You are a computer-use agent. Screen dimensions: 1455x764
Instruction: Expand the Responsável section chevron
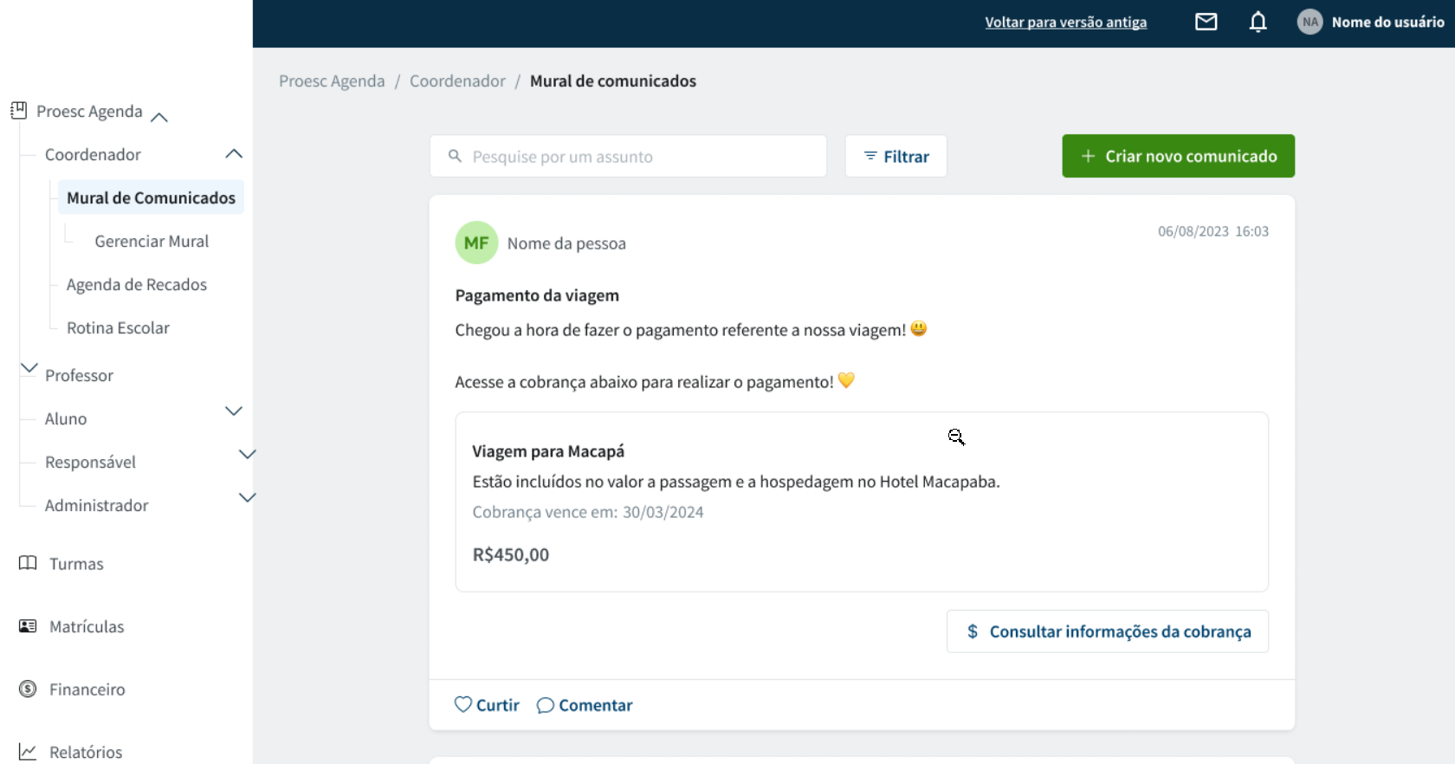pyautogui.click(x=247, y=454)
